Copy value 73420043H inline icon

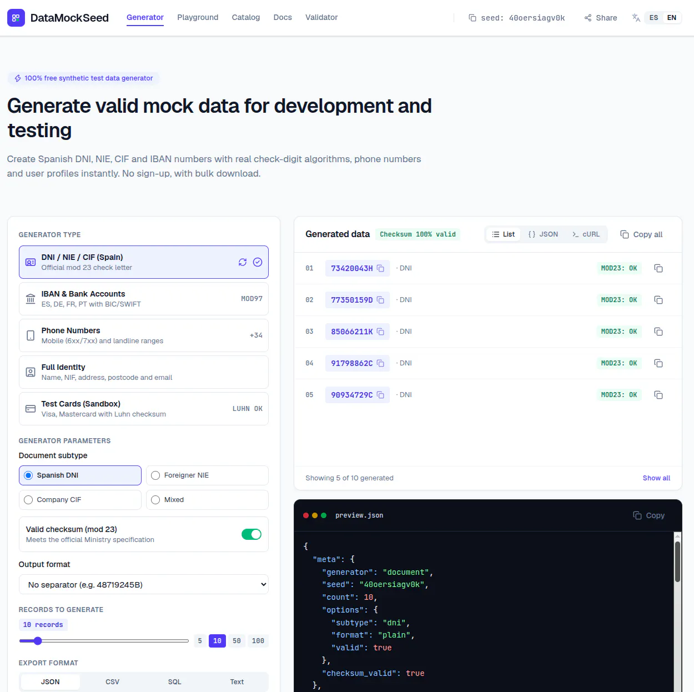coord(380,268)
